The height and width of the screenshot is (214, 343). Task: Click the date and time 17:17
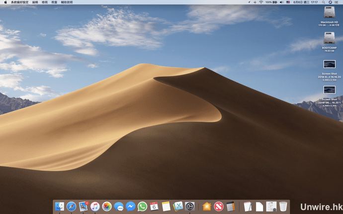point(306,2)
